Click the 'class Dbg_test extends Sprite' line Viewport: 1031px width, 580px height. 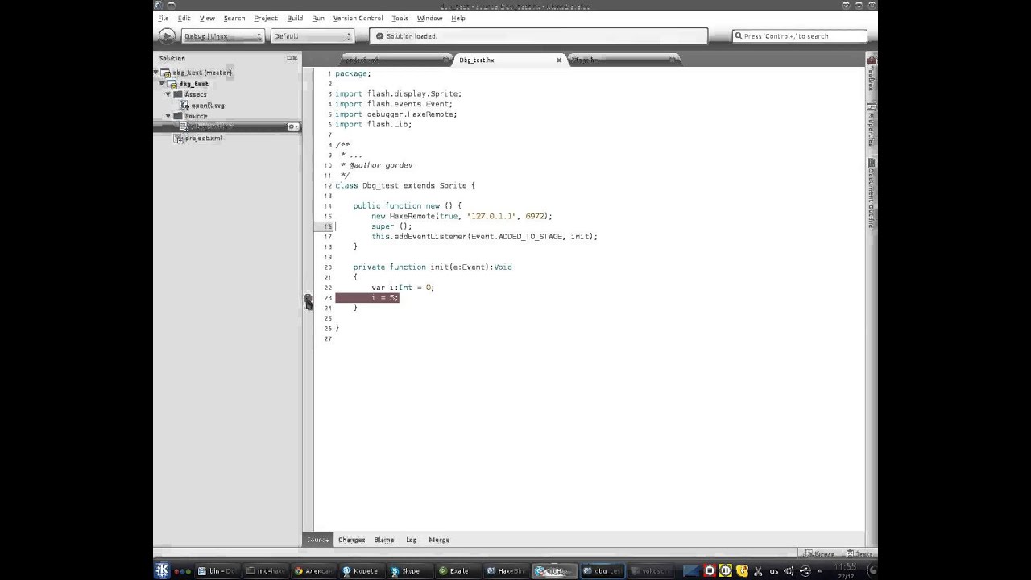(405, 185)
